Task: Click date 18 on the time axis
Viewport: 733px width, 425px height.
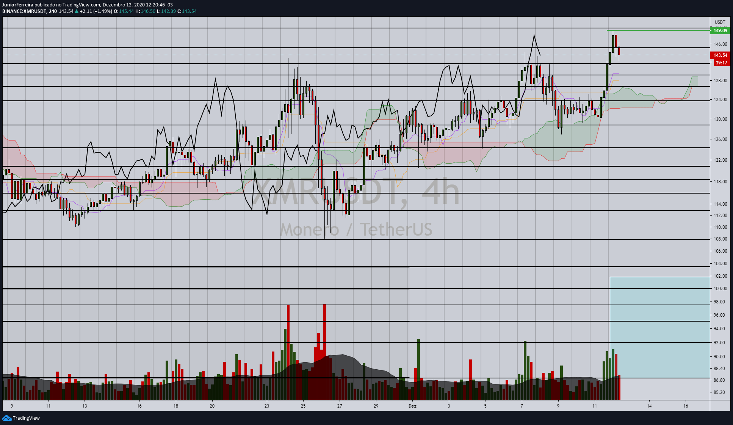Action: pos(176,406)
